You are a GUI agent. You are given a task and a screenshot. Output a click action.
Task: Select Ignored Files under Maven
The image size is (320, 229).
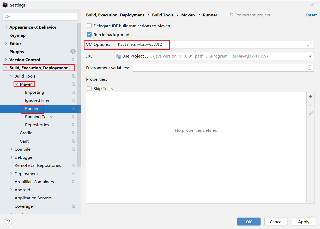tap(37, 100)
